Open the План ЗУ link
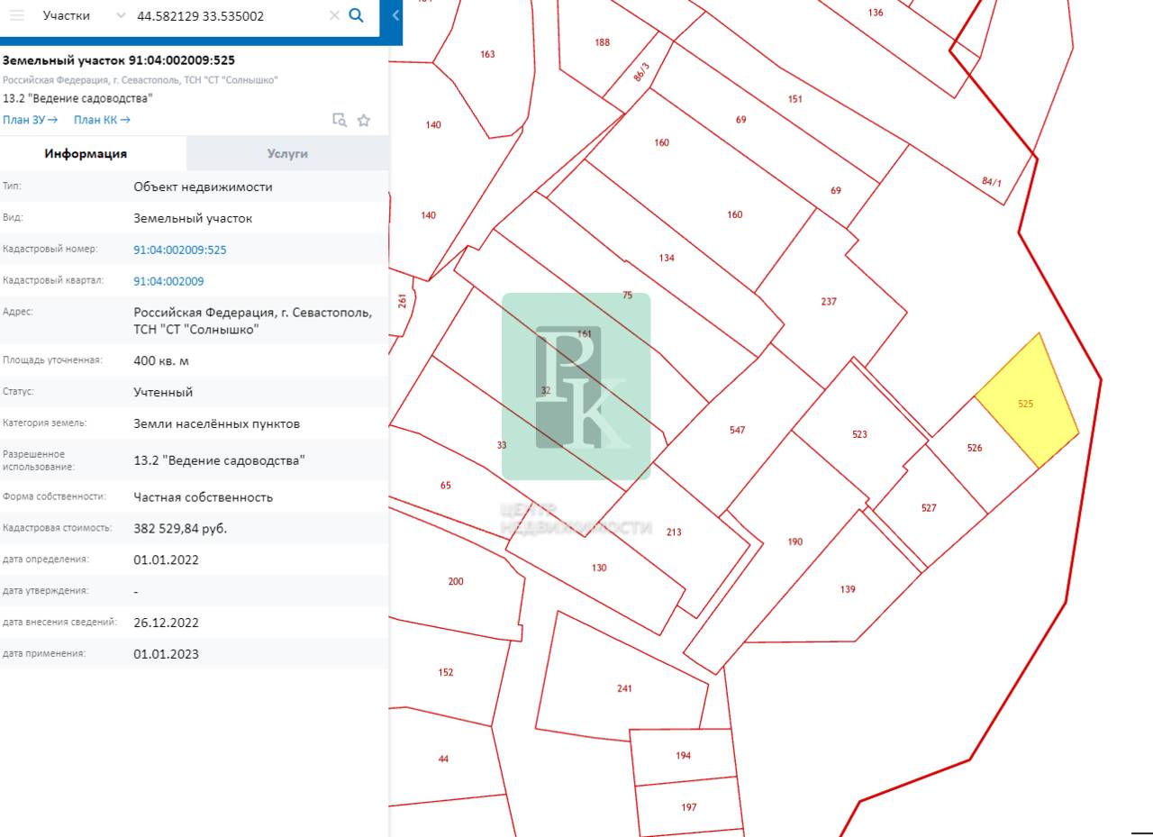The image size is (1153, 837). pyautogui.click(x=31, y=120)
